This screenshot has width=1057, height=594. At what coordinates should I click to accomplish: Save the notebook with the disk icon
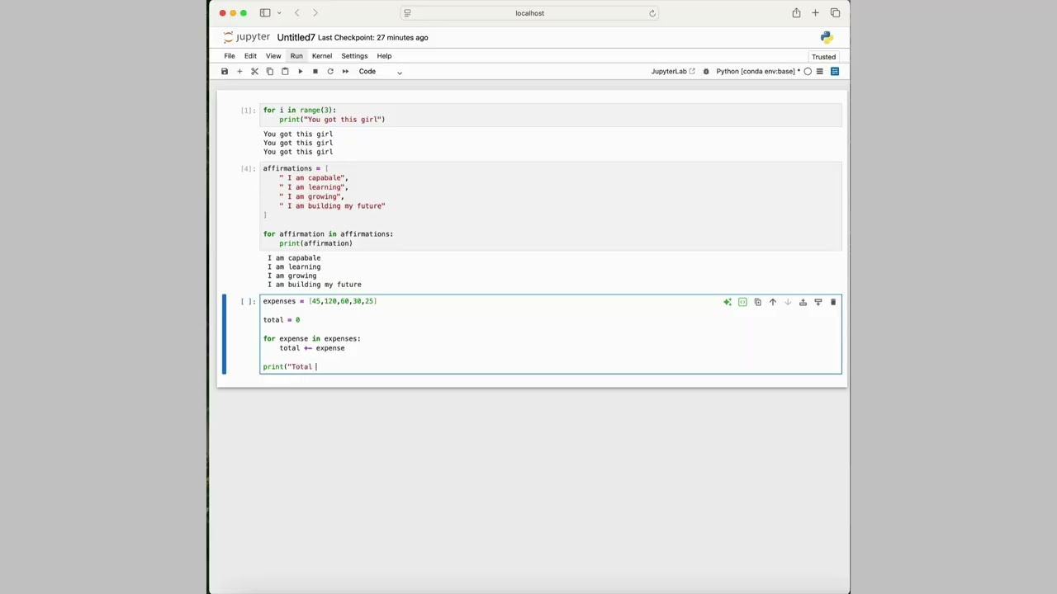(225, 72)
